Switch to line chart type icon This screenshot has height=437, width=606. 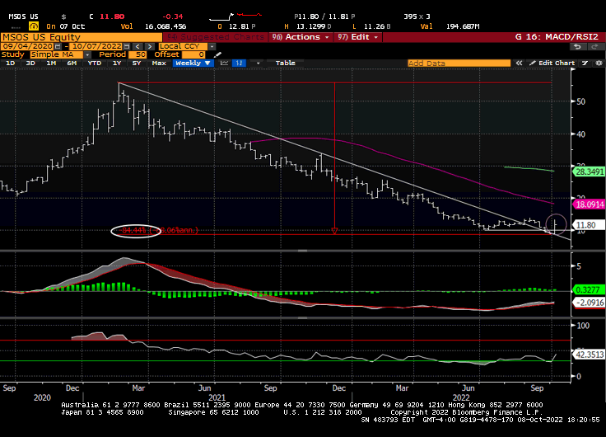pyautogui.click(x=224, y=63)
